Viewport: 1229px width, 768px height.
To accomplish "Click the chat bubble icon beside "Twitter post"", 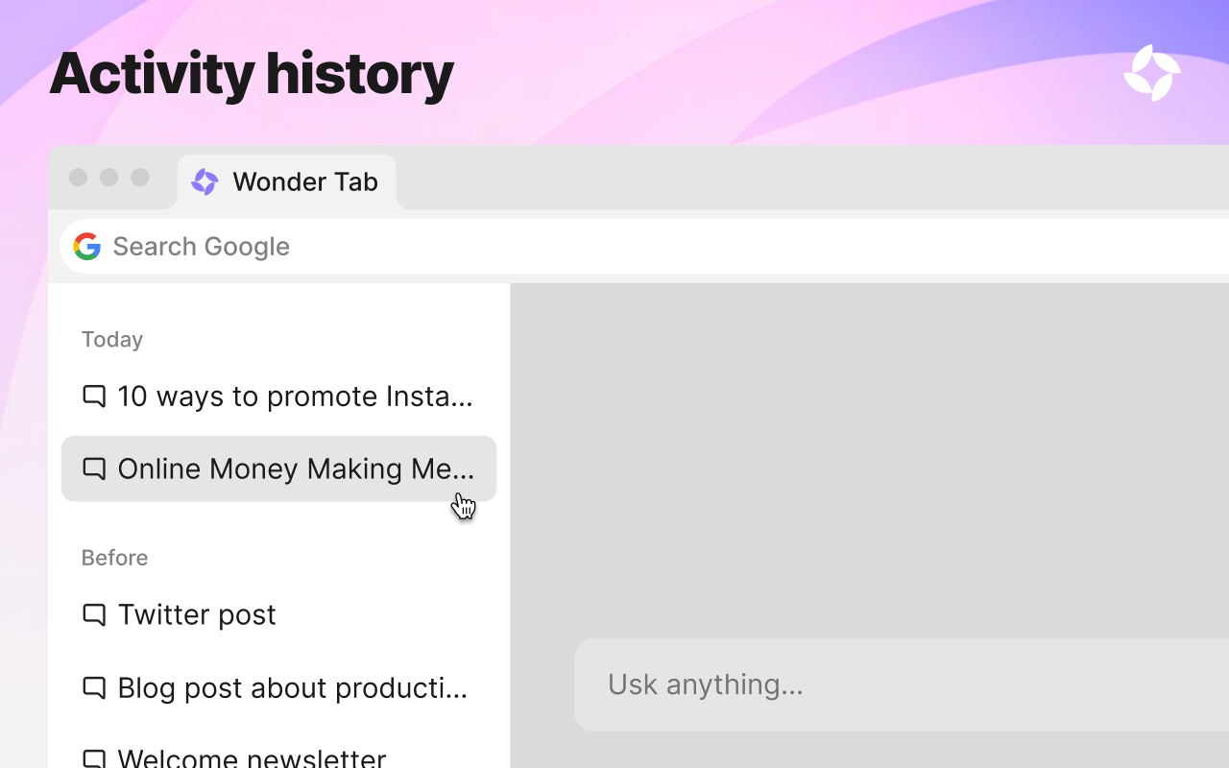I will 93,614.
